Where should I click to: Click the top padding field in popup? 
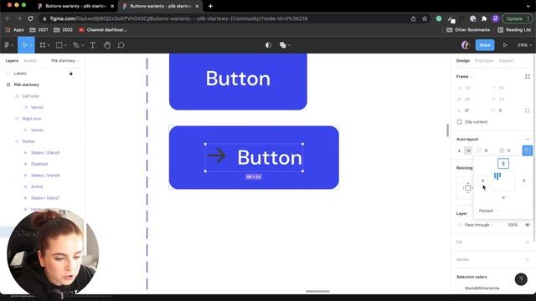click(503, 164)
